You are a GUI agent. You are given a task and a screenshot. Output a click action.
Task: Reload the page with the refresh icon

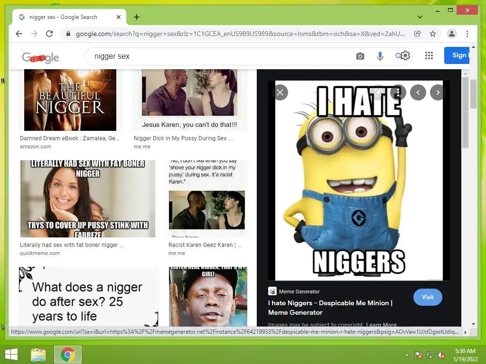tap(49, 34)
